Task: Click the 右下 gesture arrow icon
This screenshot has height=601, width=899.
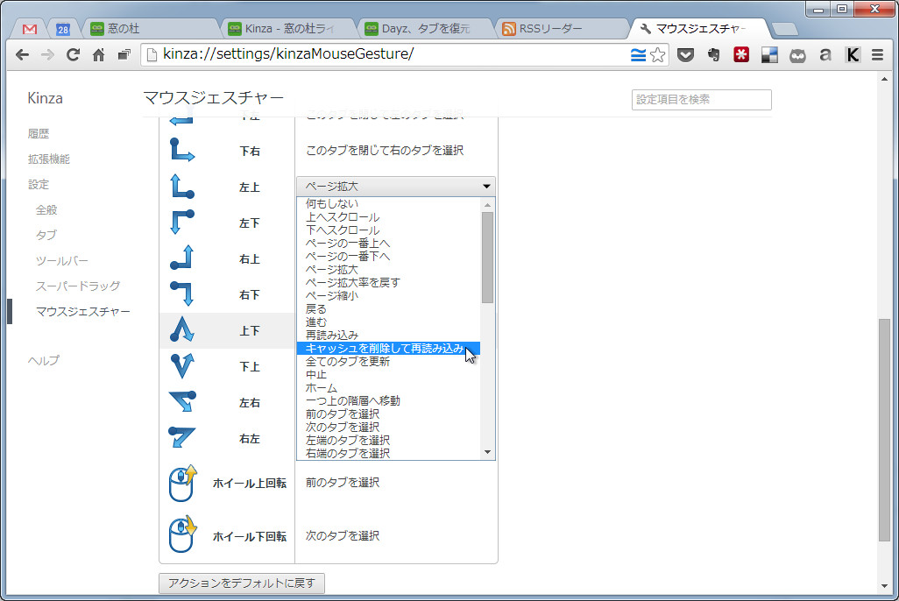Action: tap(182, 294)
